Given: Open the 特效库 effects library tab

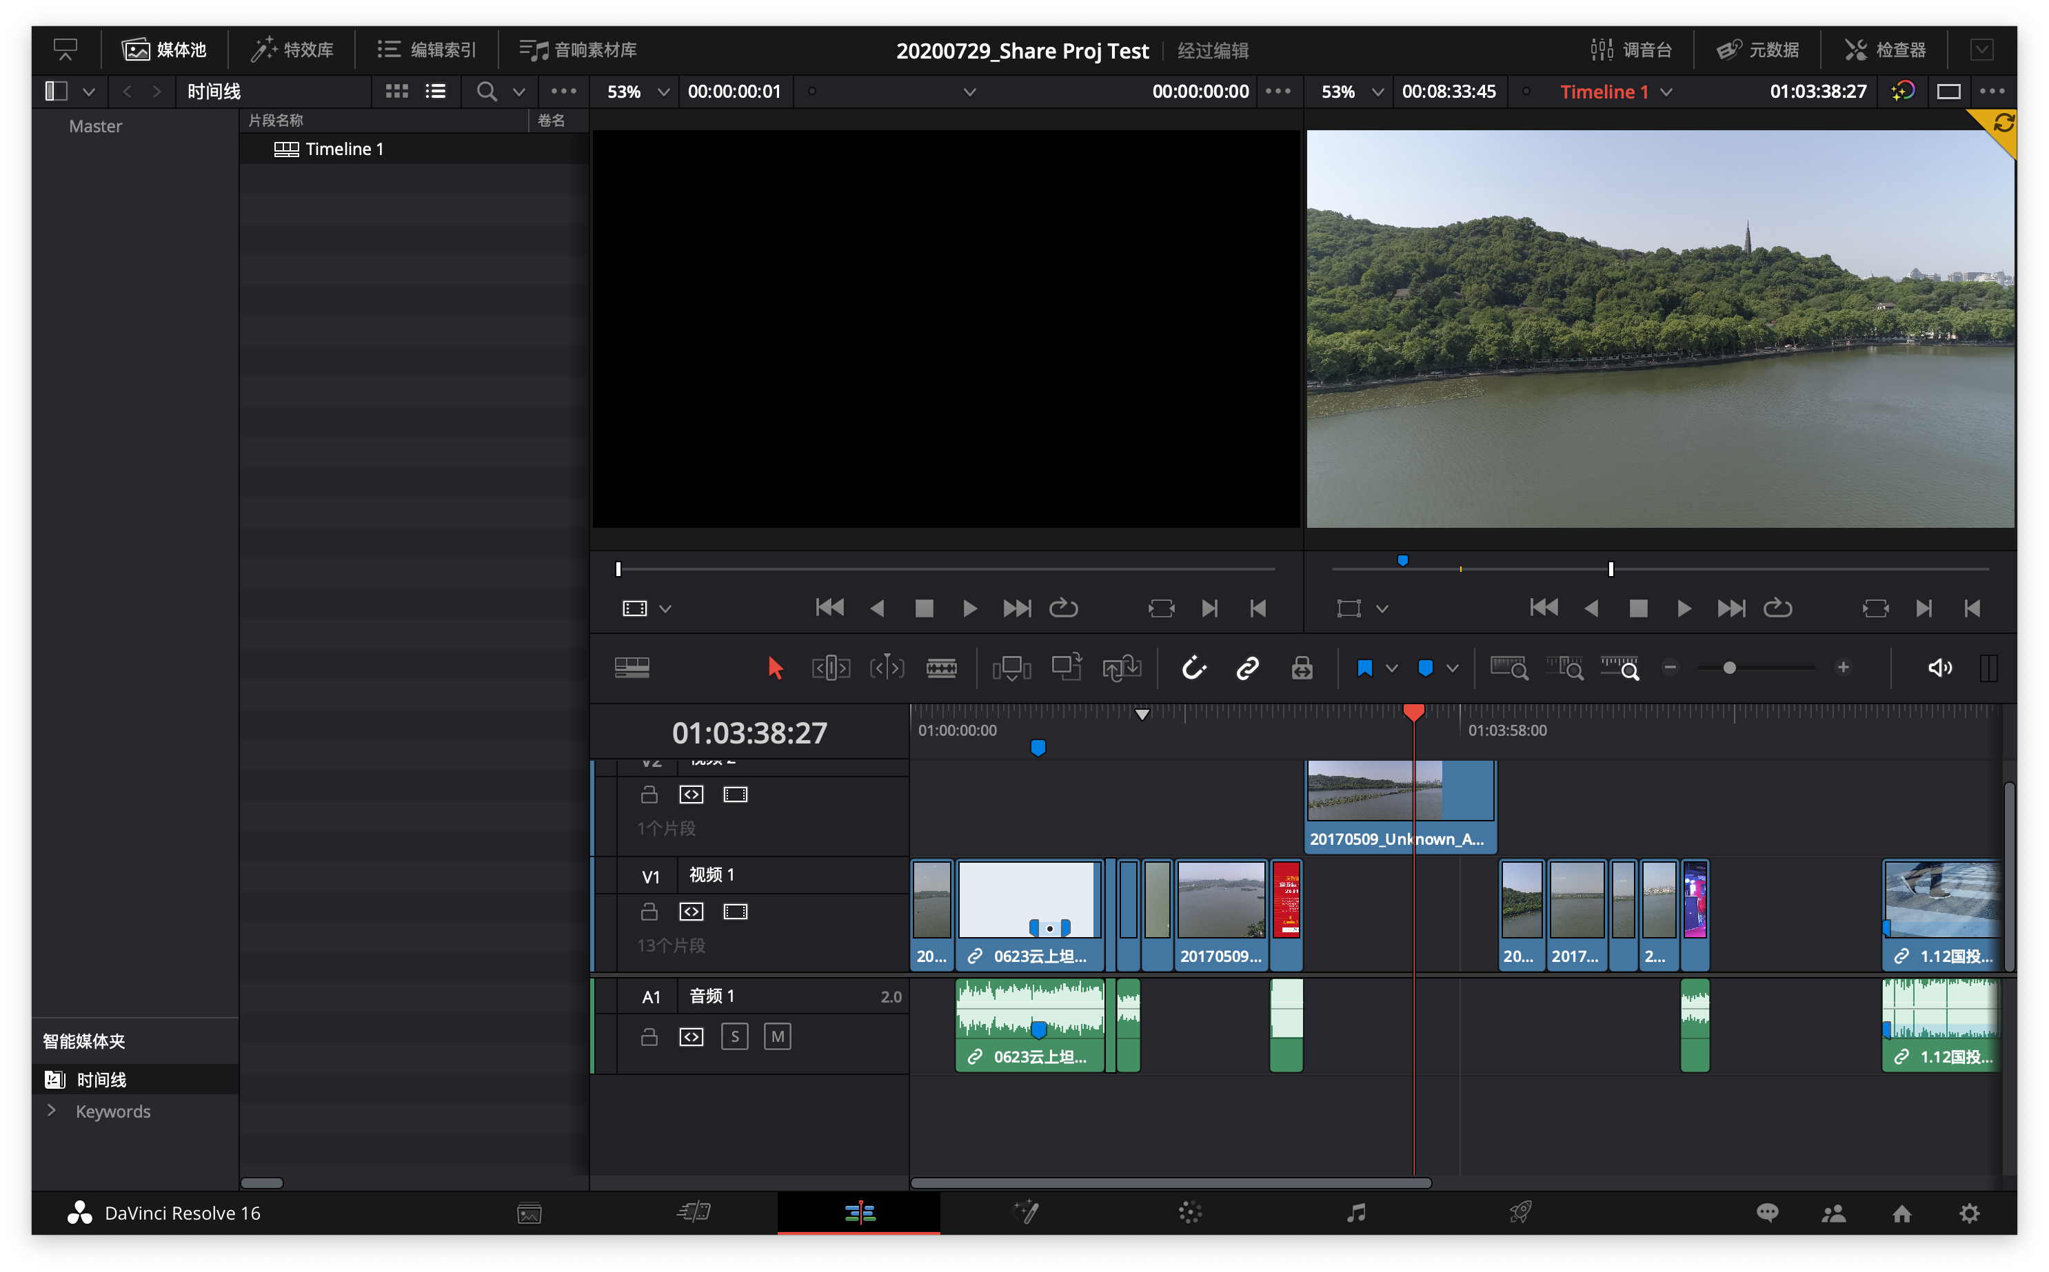Looking at the screenshot, I should [292, 50].
